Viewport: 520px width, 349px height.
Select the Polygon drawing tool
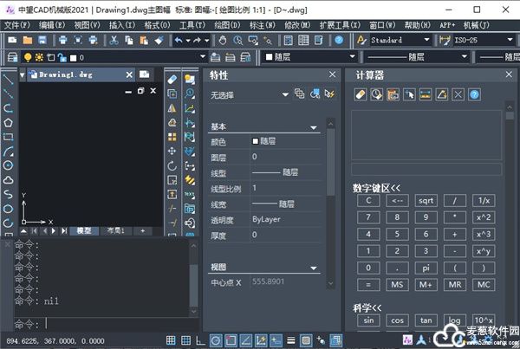(x=8, y=123)
